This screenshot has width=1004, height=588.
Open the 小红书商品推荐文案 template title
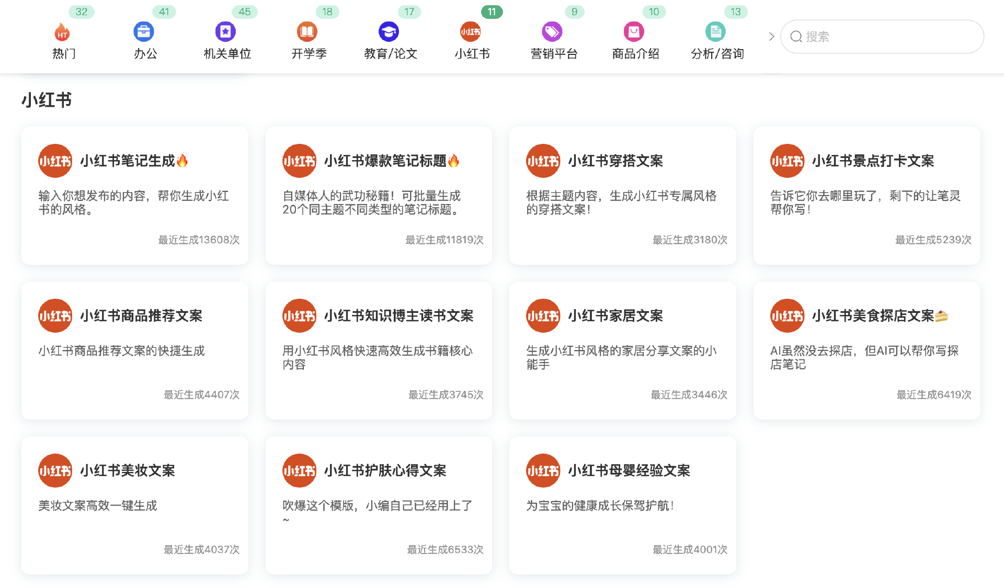coord(141,315)
